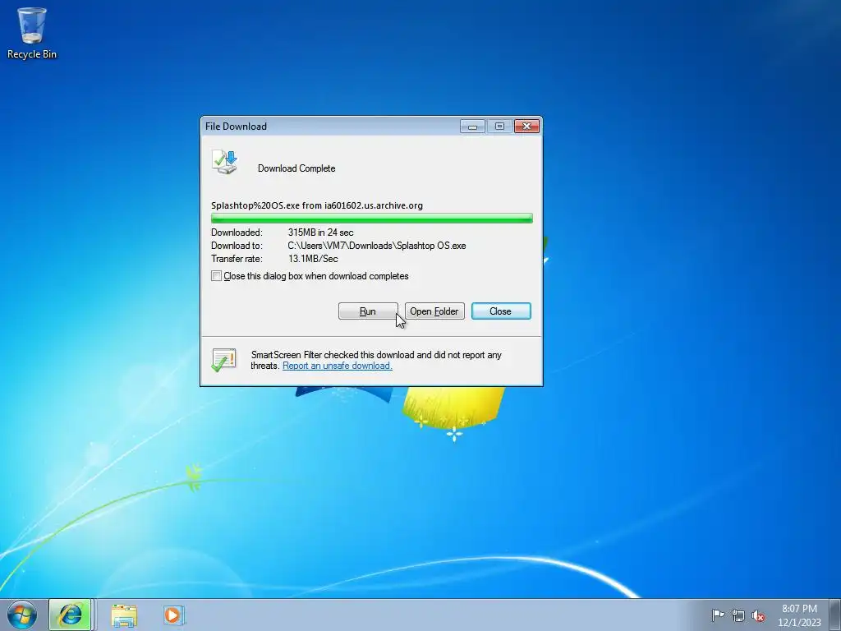Click the green download progress bar

tap(372, 218)
